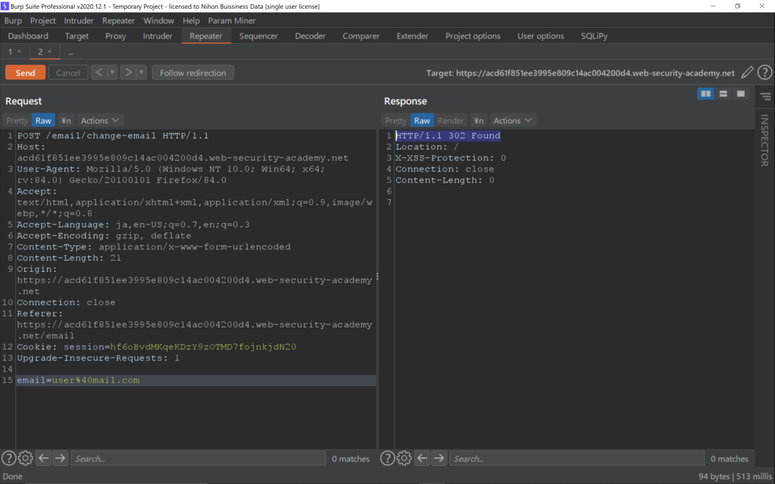775x484 pixels.
Task: Click the HTTP/1.1 302 Found line
Action: 448,136
